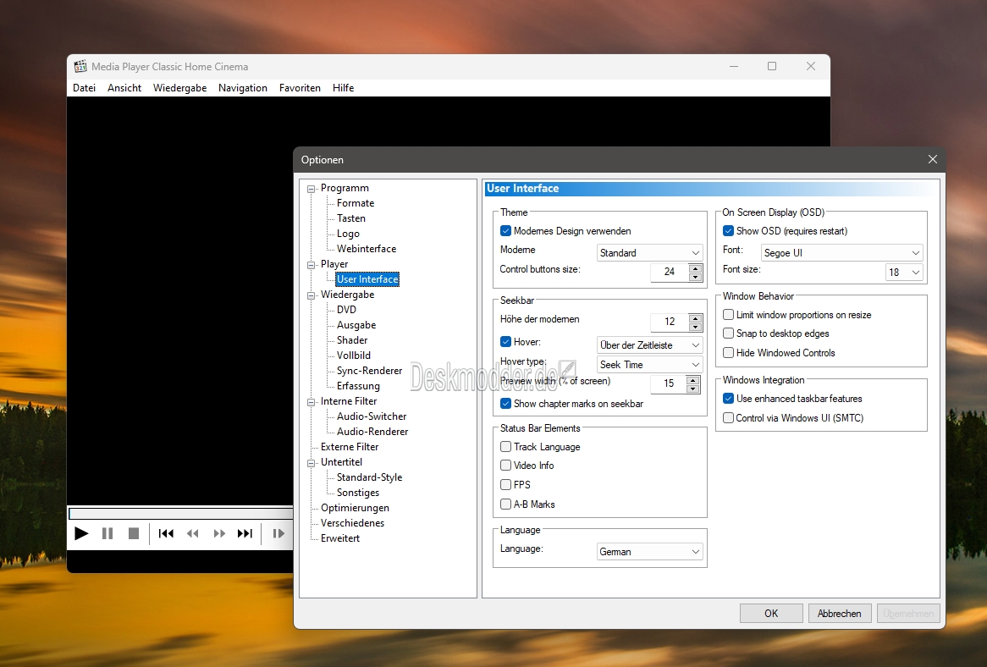Image resolution: width=987 pixels, height=667 pixels.
Task: Click the Pause playback icon
Action: pyautogui.click(x=108, y=533)
